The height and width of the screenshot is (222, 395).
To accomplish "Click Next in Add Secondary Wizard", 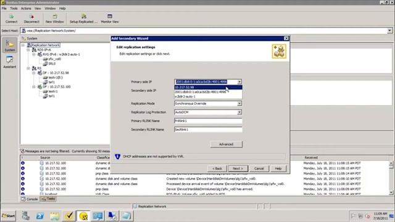I will [238, 168].
